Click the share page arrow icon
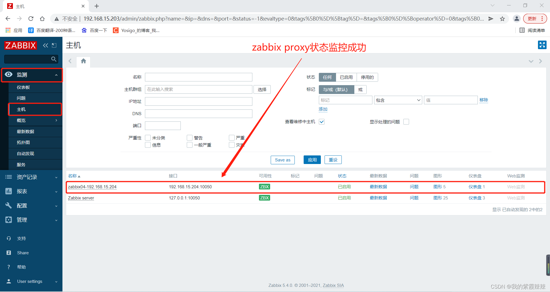This screenshot has width=550, height=292. (491, 19)
